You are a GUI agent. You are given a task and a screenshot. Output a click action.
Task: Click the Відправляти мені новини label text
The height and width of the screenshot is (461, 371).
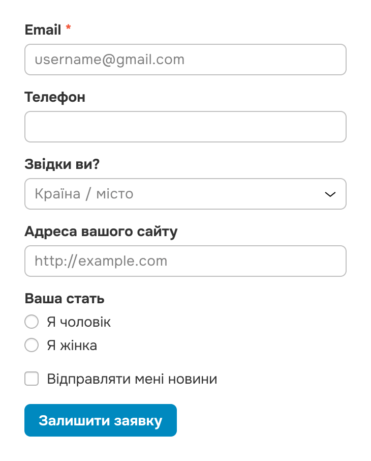click(132, 379)
